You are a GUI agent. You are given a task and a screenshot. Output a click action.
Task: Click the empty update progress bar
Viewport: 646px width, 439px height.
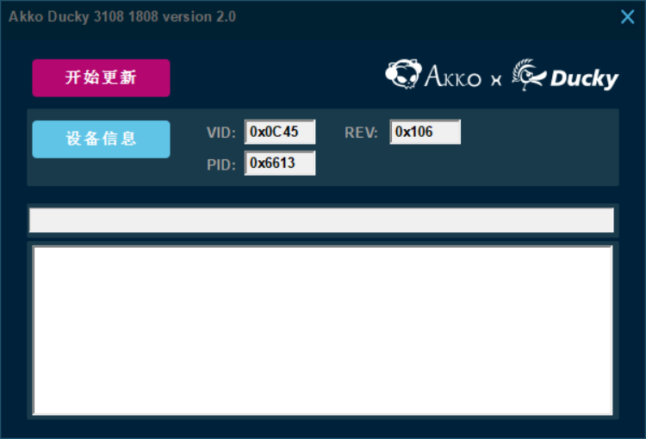pos(321,220)
